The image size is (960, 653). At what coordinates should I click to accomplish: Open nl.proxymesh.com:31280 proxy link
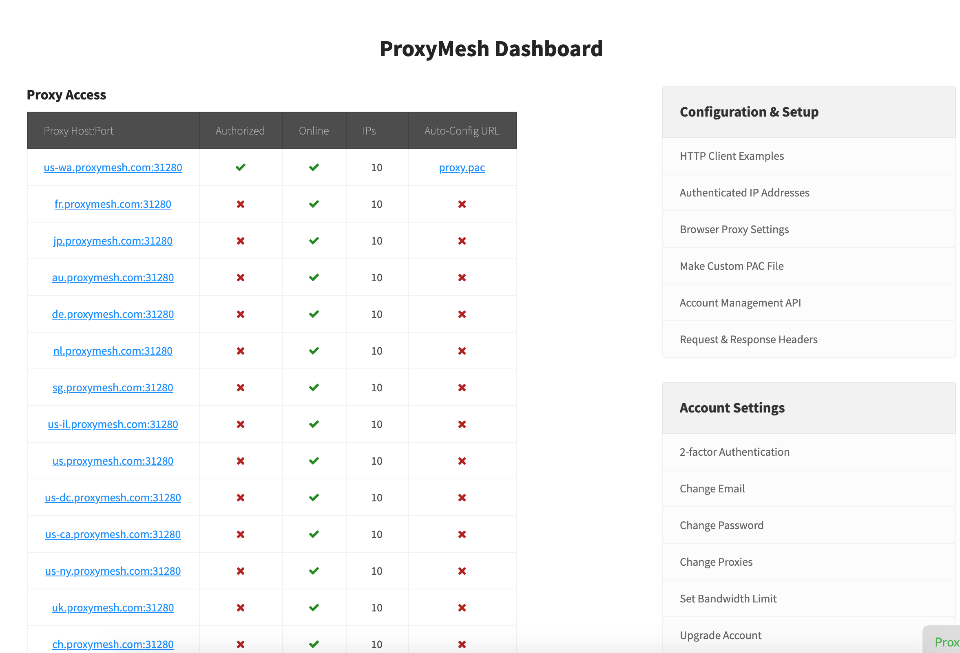[113, 351]
